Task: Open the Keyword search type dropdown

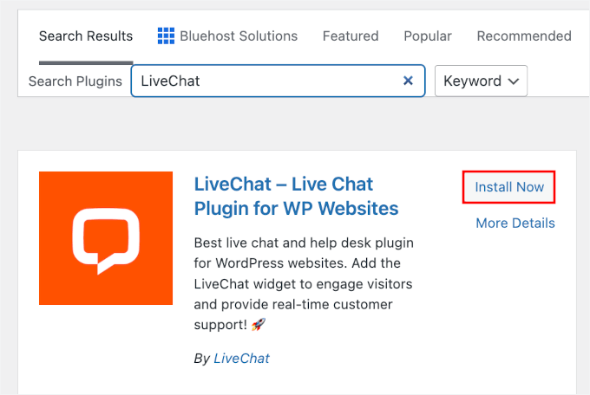Action: point(481,81)
